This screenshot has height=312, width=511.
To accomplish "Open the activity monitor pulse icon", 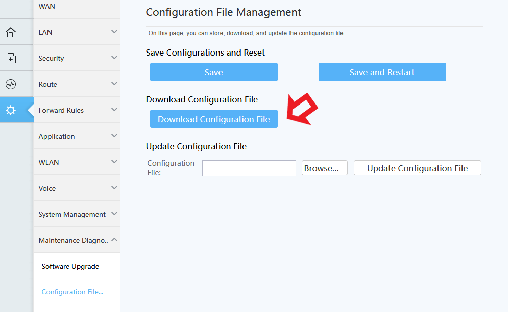I will (x=11, y=85).
